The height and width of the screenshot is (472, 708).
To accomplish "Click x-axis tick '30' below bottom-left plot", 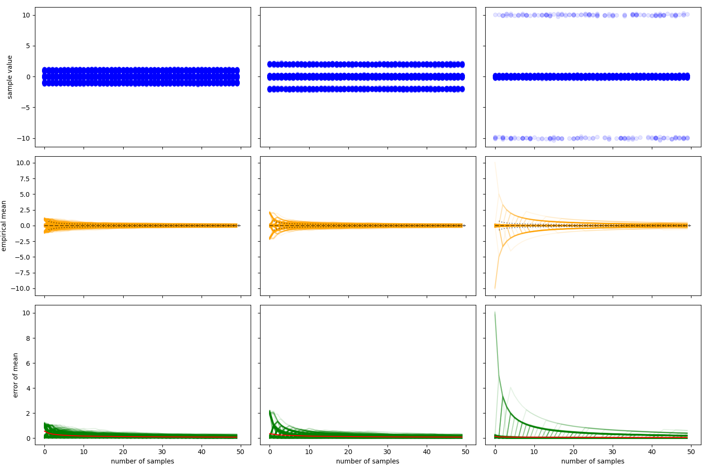I will coord(162,452).
